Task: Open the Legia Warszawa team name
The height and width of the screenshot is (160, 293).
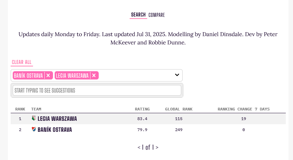Action: [x=57, y=119]
